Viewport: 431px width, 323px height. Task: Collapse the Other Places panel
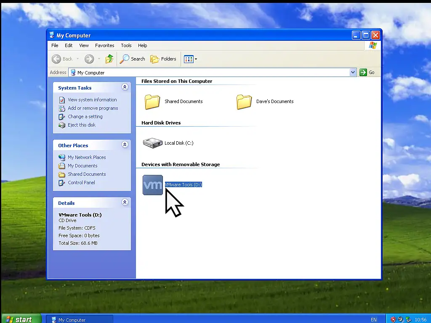point(125,145)
